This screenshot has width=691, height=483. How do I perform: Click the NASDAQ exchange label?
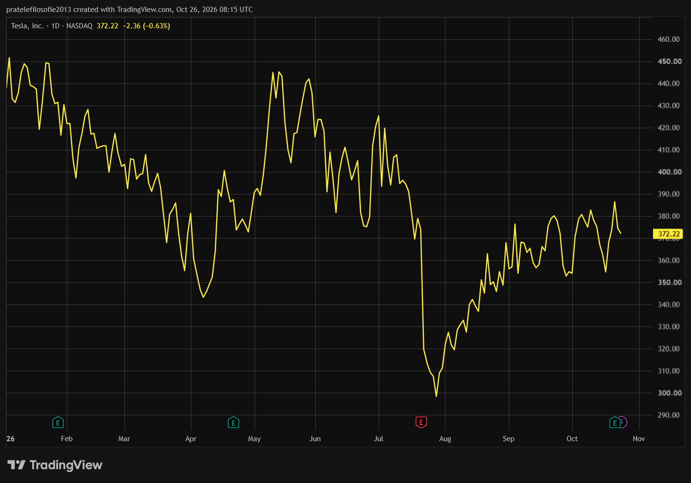tap(79, 26)
